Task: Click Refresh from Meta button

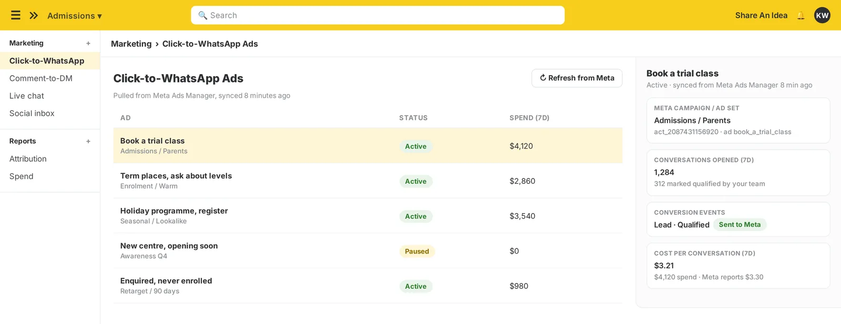Action: tap(577, 78)
